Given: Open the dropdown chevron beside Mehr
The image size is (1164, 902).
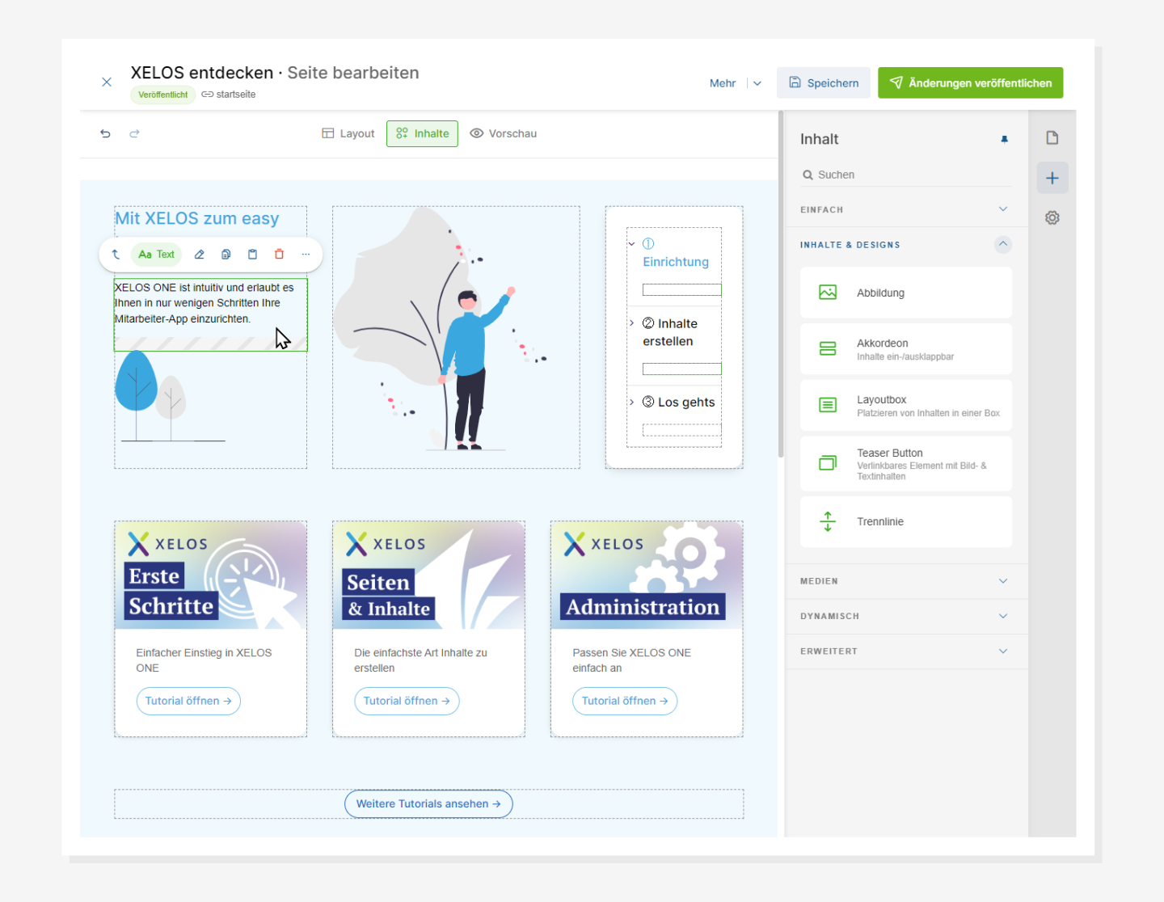Looking at the screenshot, I should point(757,83).
